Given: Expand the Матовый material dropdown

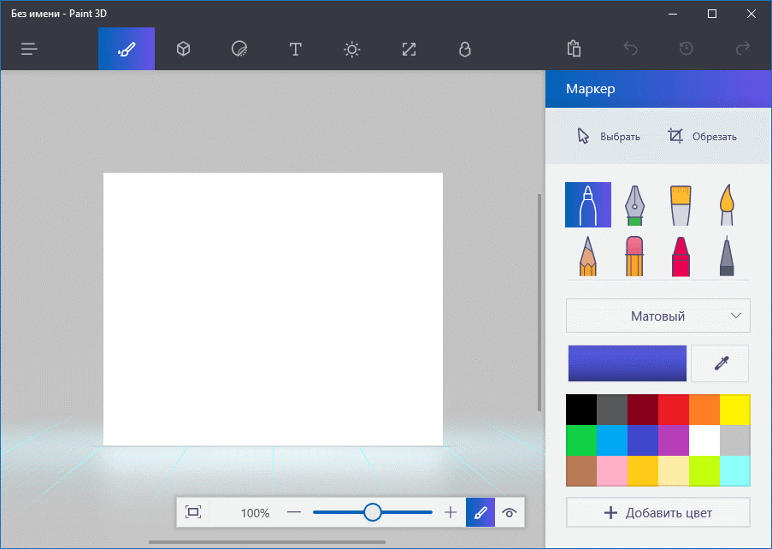Looking at the screenshot, I should 657,316.
